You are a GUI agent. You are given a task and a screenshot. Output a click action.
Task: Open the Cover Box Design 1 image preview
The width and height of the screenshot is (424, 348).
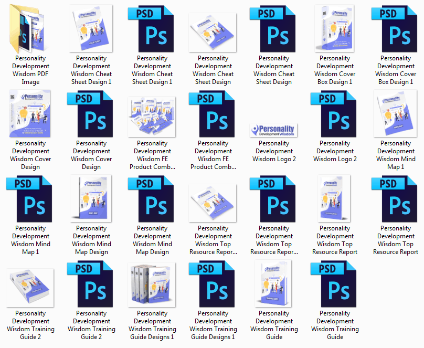[x=335, y=28]
